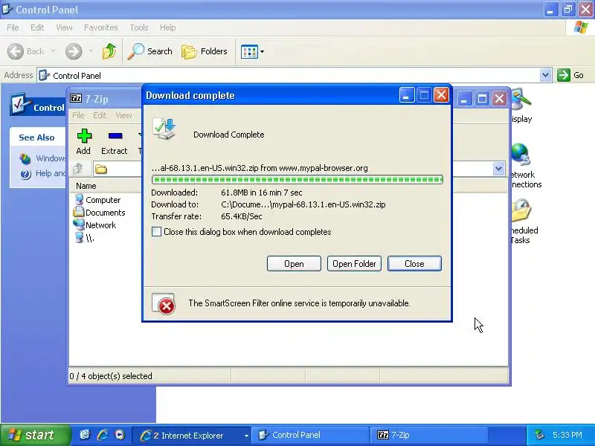Launch Windows Media Player from quick launch
This screenshot has height=446, width=595.
[x=120, y=435]
